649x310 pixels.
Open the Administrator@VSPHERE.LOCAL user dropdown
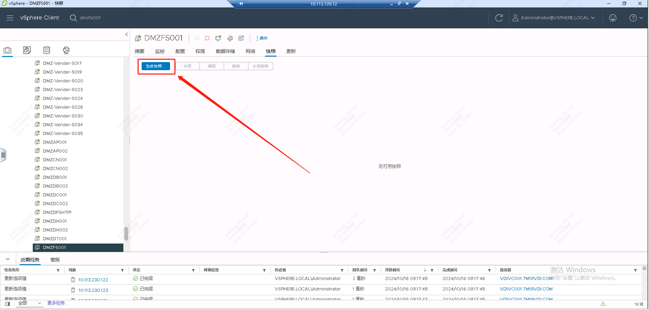point(554,18)
